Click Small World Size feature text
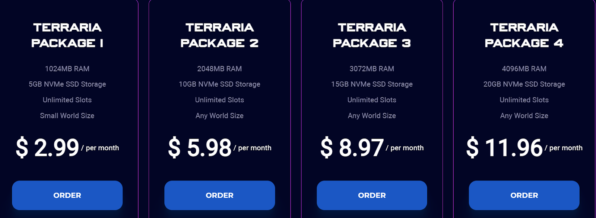The height and width of the screenshot is (218, 596). click(x=67, y=116)
